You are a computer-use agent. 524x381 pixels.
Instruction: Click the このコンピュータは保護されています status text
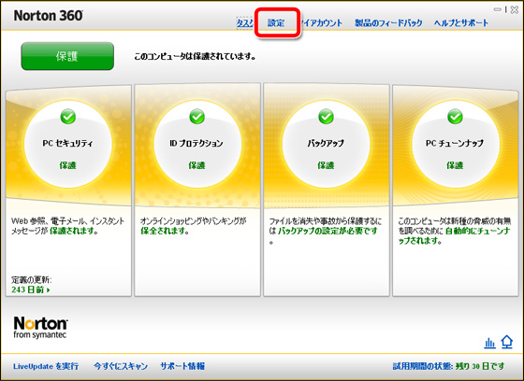click(x=196, y=56)
